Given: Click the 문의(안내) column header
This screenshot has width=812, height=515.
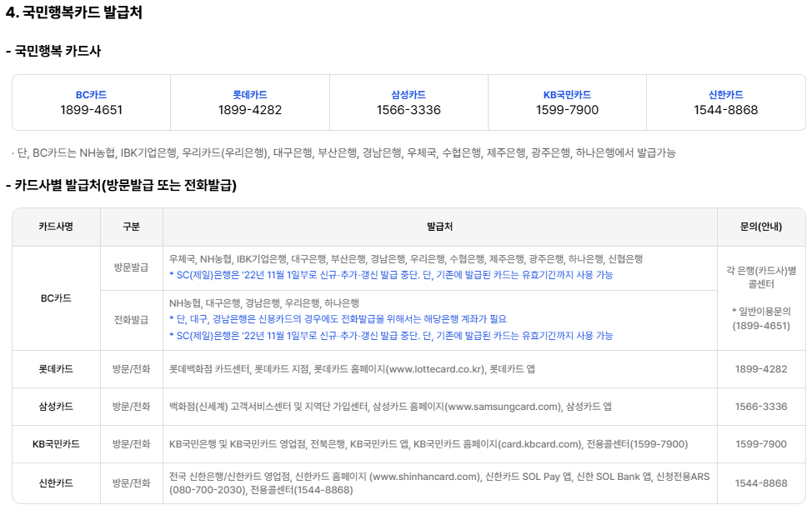Looking at the screenshot, I should [761, 227].
